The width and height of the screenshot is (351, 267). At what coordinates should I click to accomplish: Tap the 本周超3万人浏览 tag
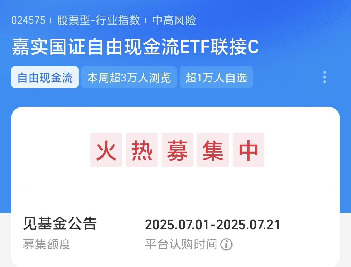(x=129, y=77)
